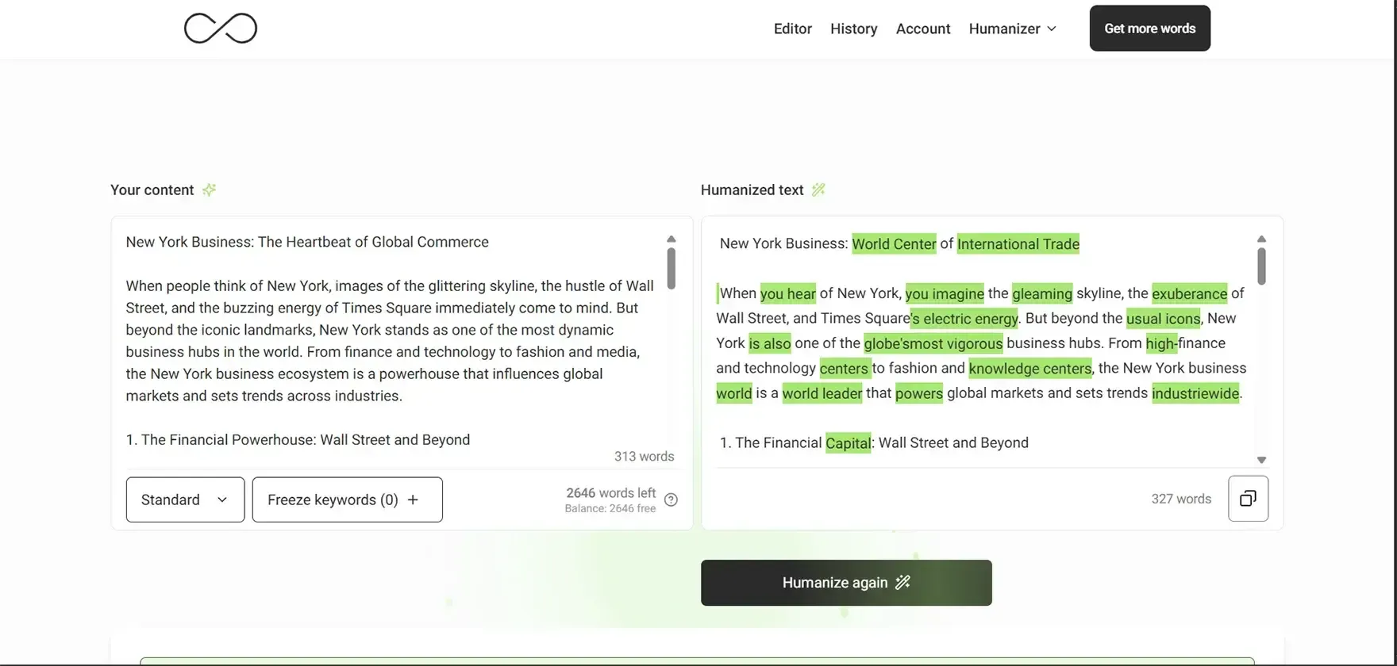Click magic wand icon beside Humanized text
Viewport: 1397px width, 666px height.
point(818,189)
